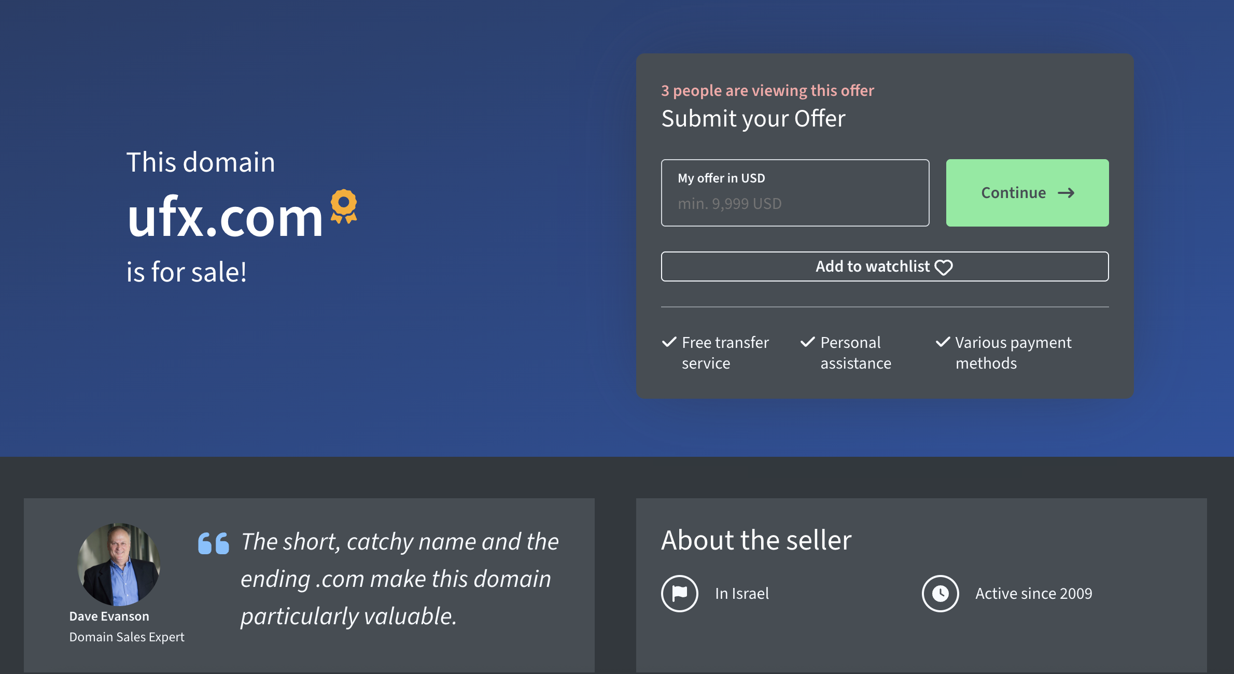Click the ufx.com domain name heading

225,218
